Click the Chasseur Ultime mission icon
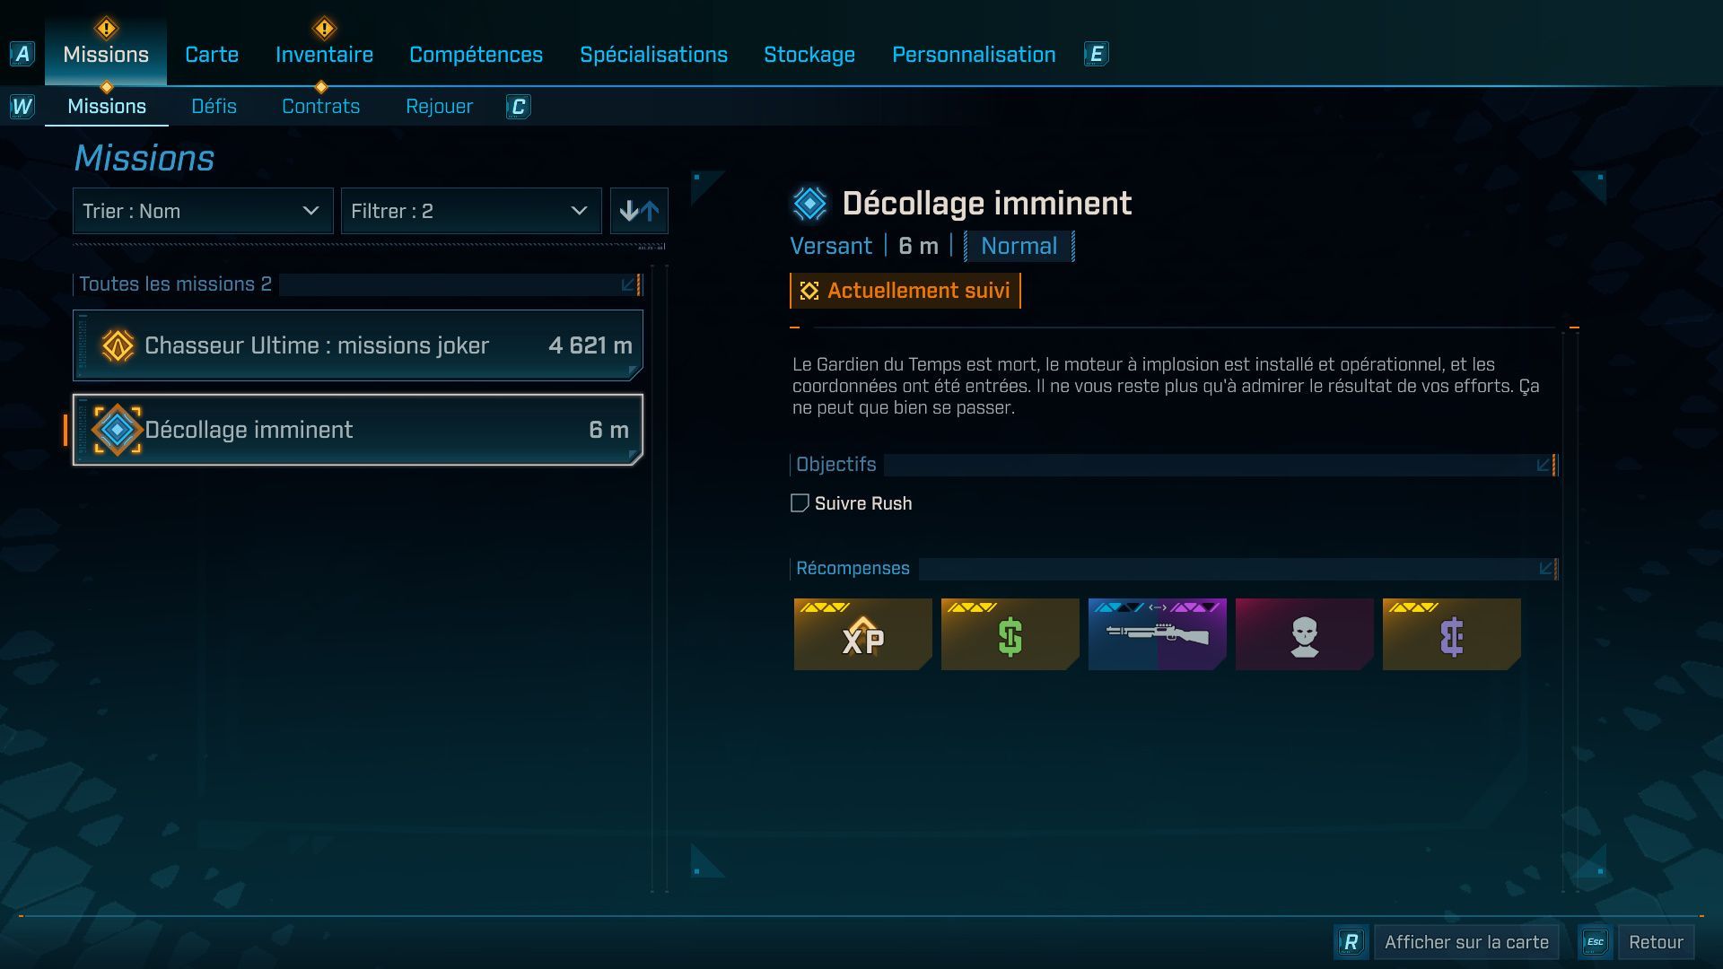The width and height of the screenshot is (1723, 969). click(x=118, y=345)
